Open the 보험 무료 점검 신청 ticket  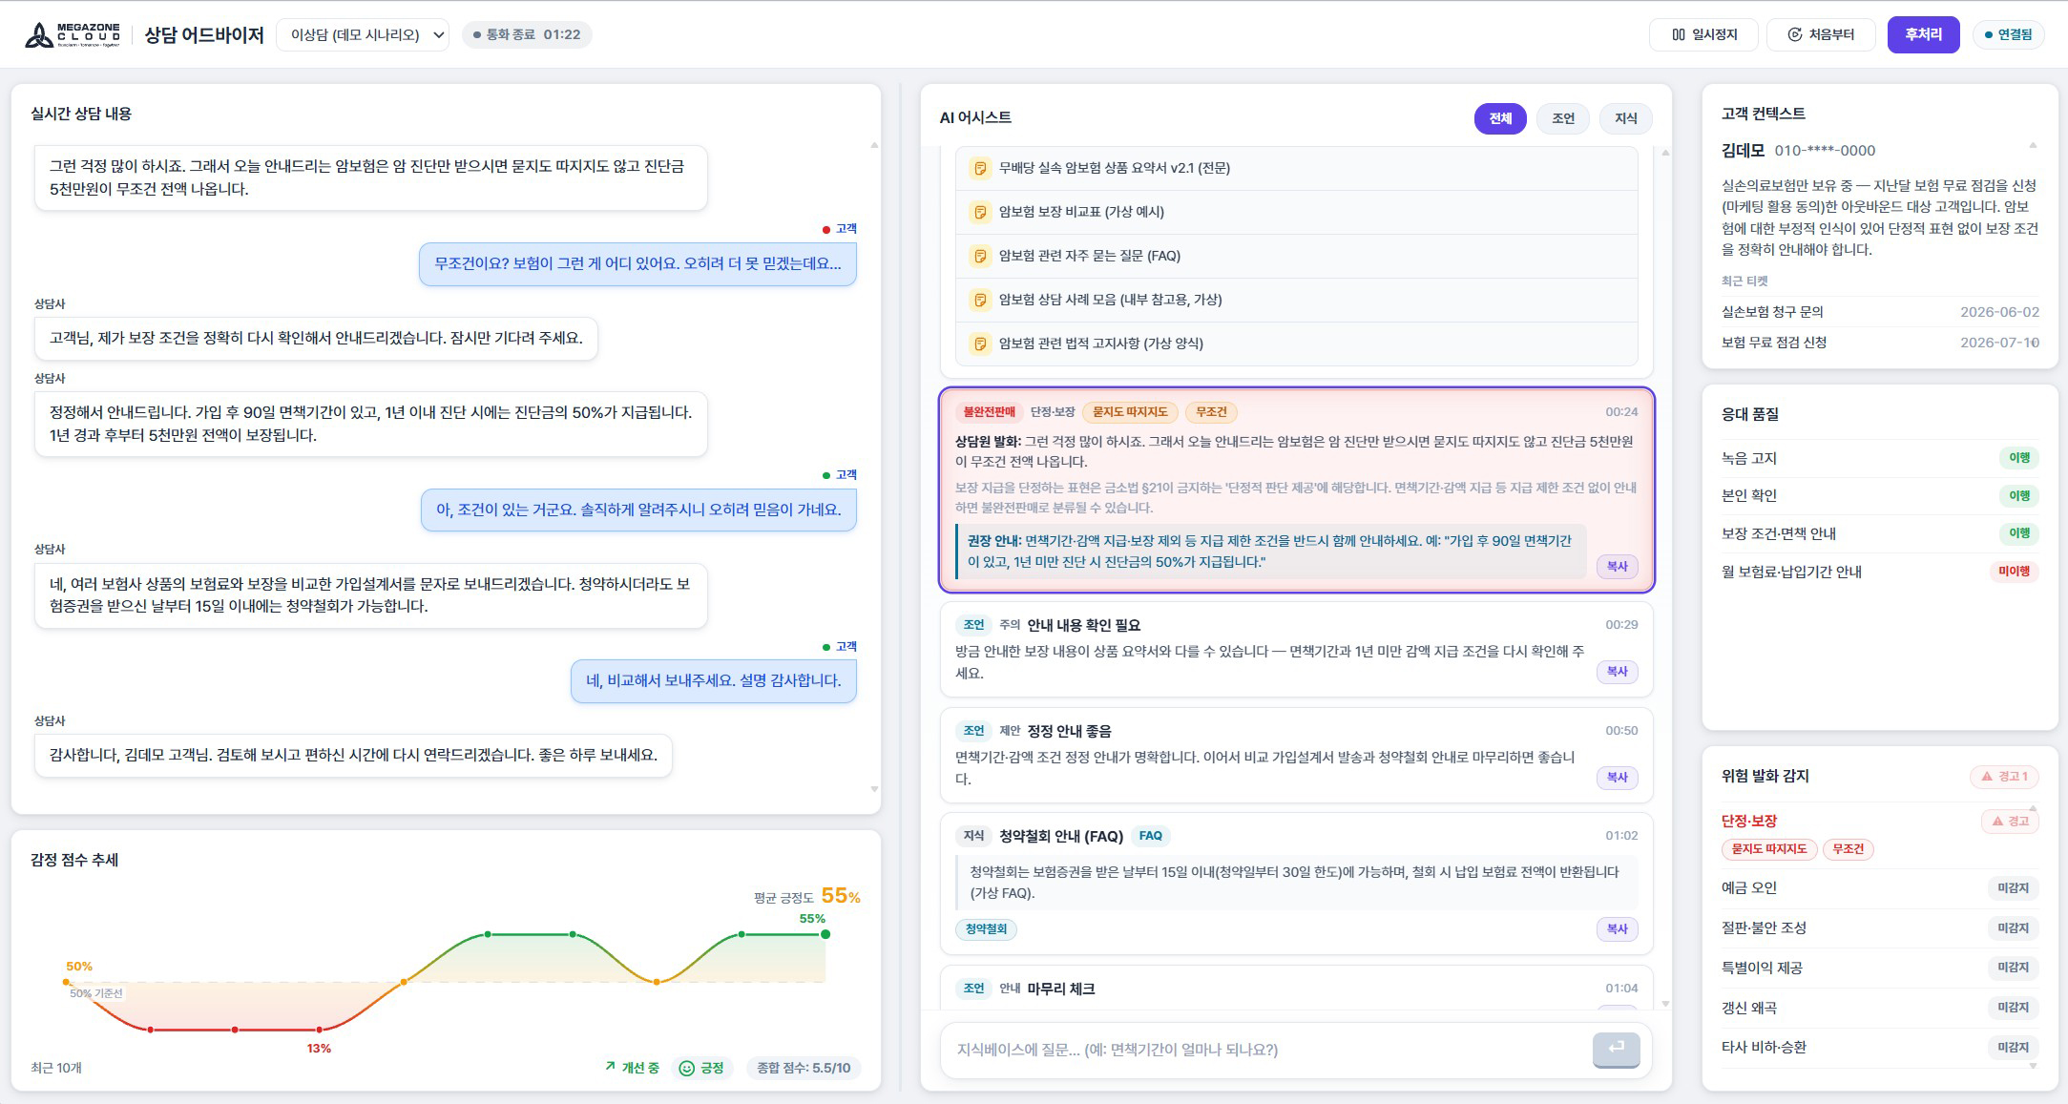(1880, 343)
